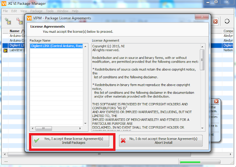Click the install package toolbar icon
This screenshot has height=167, width=236.
pyautogui.click(x=8, y=21)
